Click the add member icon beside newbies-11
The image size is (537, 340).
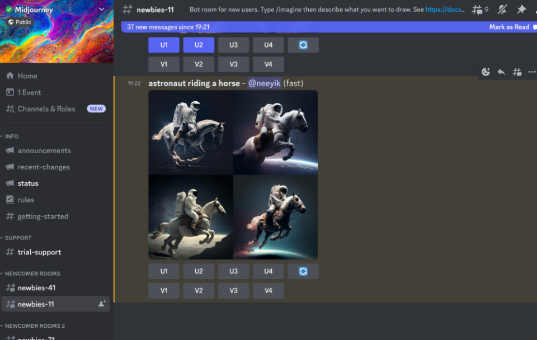[102, 304]
